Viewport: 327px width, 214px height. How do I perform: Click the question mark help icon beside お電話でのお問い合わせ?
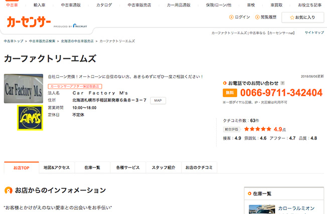click(x=282, y=83)
